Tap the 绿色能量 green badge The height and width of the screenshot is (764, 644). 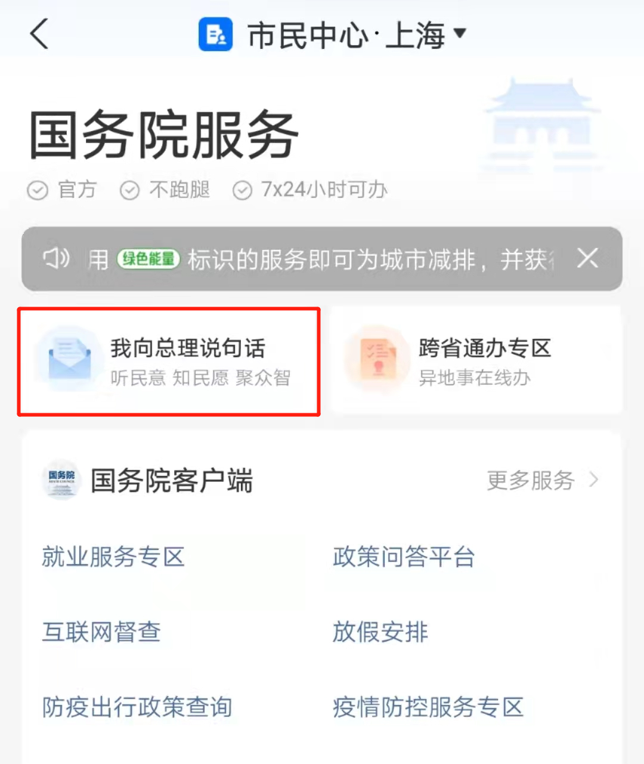148,259
